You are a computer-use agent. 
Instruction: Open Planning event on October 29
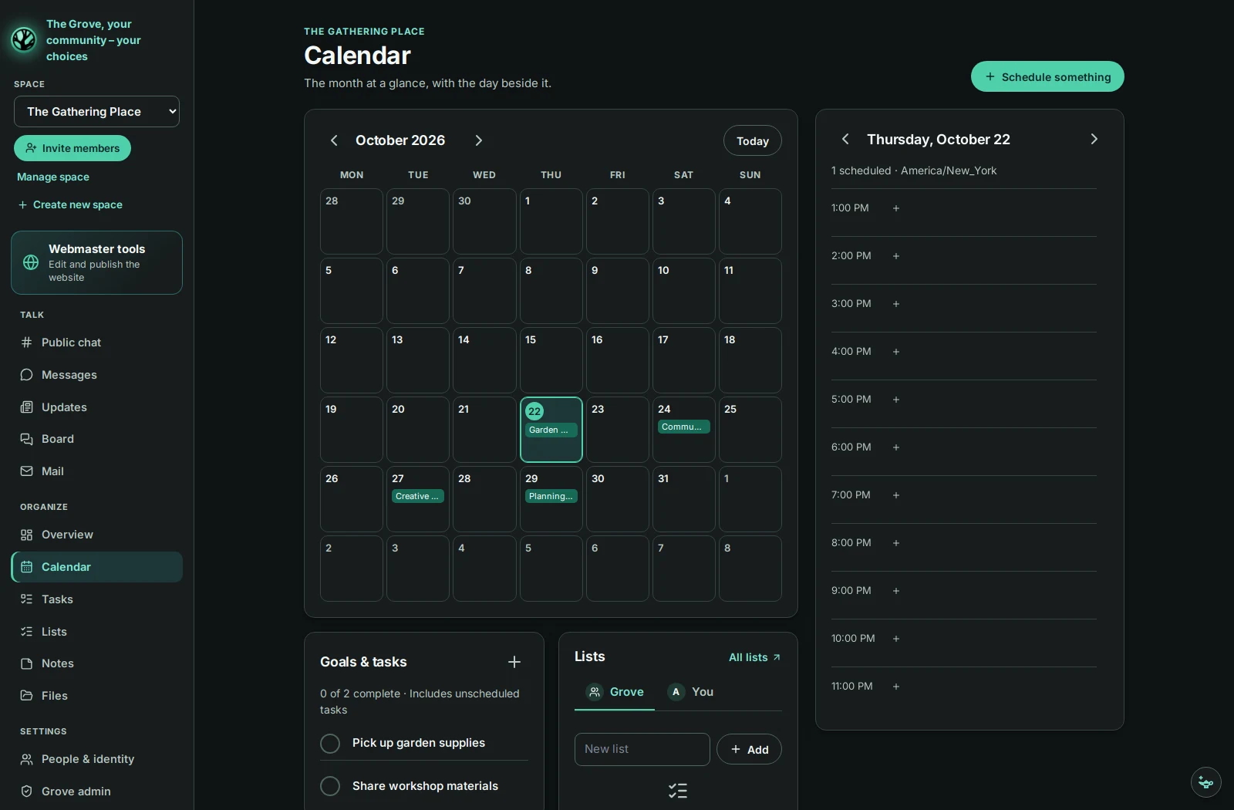point(551,496)
